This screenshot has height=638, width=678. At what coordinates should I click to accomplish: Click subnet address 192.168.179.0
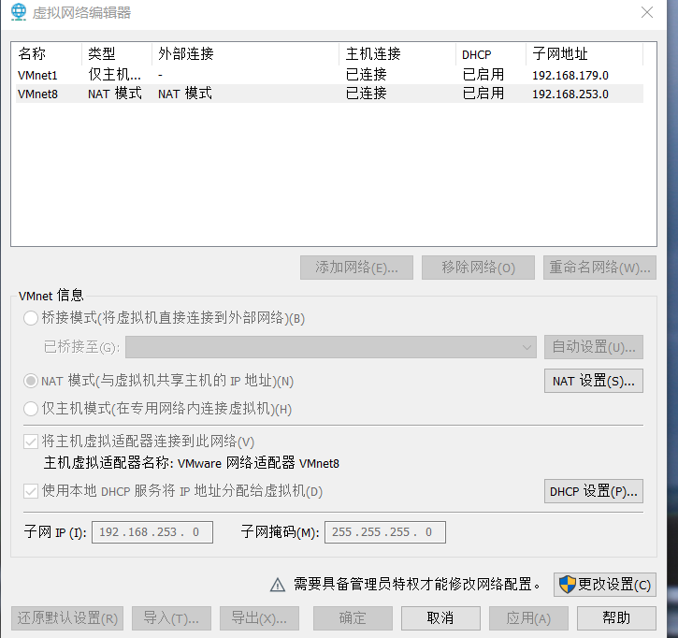[x=570, y=75]
